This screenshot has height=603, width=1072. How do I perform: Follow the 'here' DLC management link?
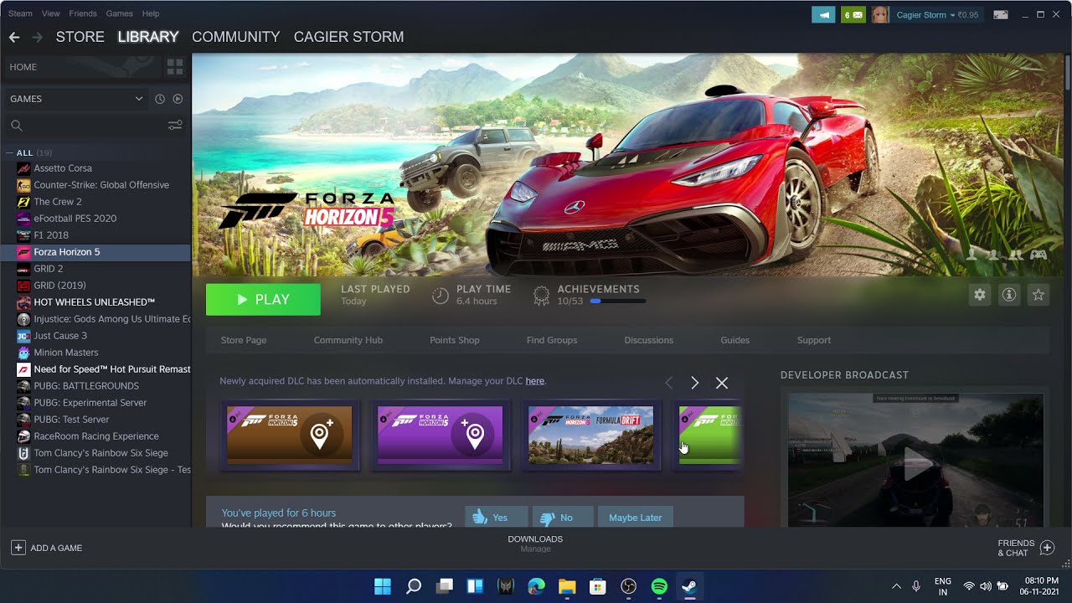tap(534, 381)
